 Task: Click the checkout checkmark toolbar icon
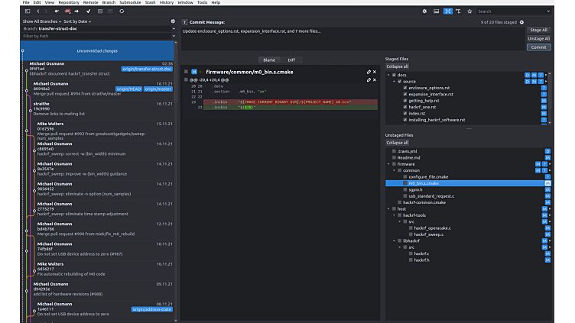pos(89,11)
